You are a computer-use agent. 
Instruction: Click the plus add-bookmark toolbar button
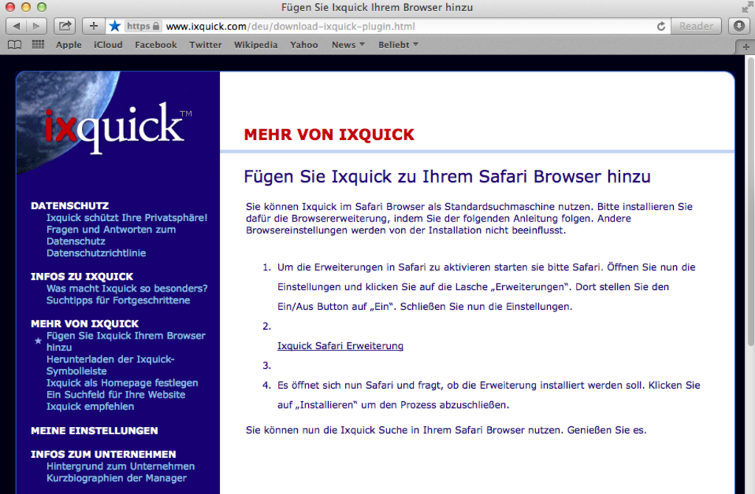94,26
